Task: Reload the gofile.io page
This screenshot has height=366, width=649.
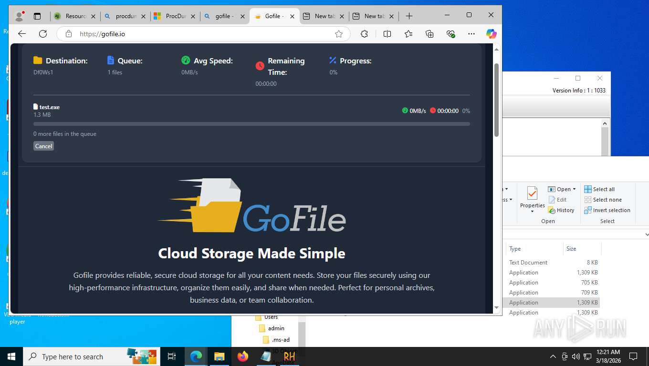Action: pos(43,34)
